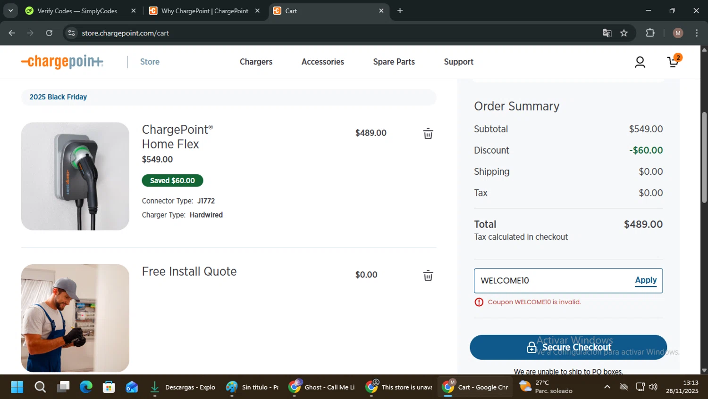Click the Secure Checkout button
This screenshot has height=399, width=708.
(568, 347)
